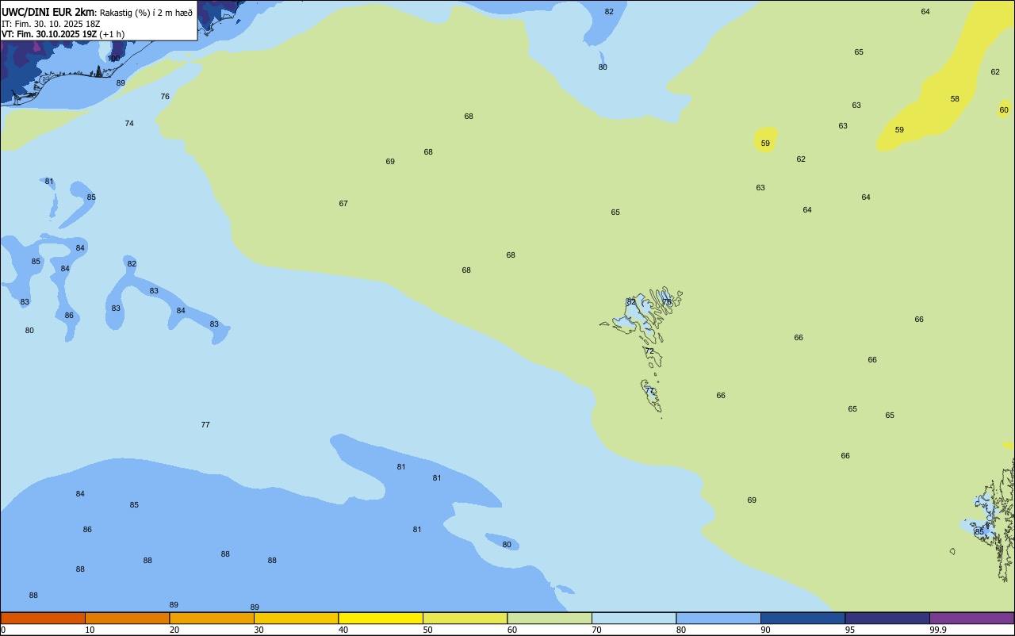Select the pale blue 70–80 legend swatch
The height and width of the screenshot is (636, 1015).
click(x=634, y=618)
